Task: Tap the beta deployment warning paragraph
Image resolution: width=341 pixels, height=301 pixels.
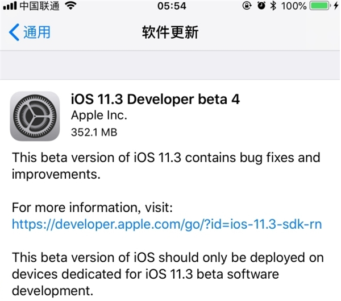Action: (166, 275)
